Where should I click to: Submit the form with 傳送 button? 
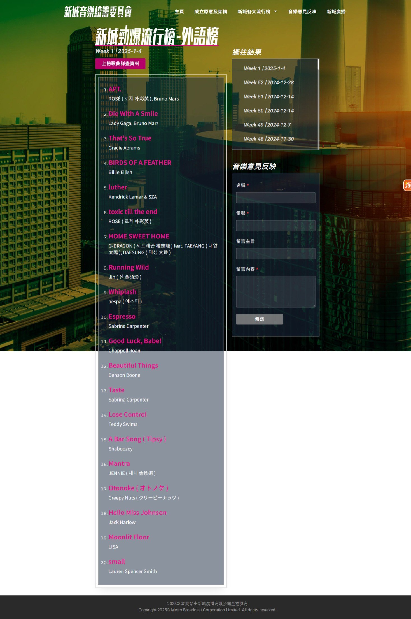tap(260, 319)
